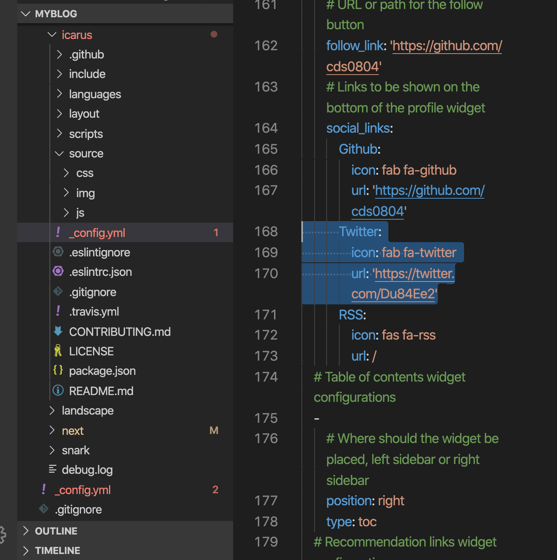557x560 pixels.
Task: Click the debug.log lines icon
Action: [52, 469]
